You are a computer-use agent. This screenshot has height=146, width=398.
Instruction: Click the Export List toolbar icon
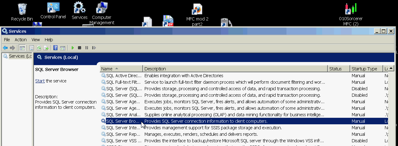click(x=46, y=48)
